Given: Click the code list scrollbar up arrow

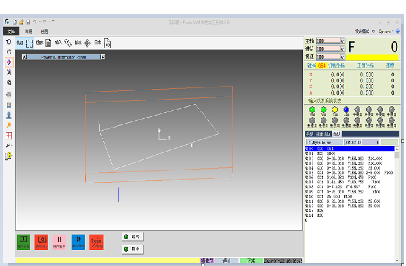Looking at the screenshot, I should (x=397, y=149).
